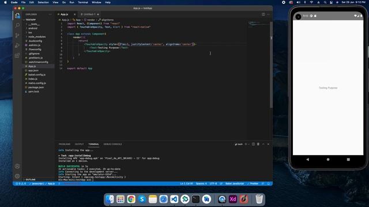Launch Google Chrome from the Dock

click(x=131, y=200)
